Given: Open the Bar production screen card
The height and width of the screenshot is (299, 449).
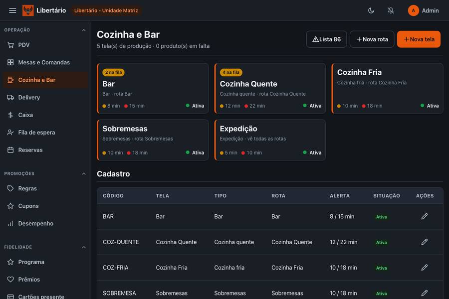Looking at the screenshot, I should coord(153,88).
